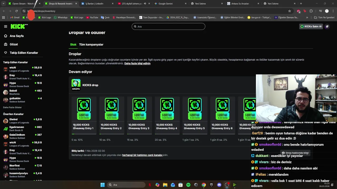Open Chrome profile avatar
The width and height of the screenshot is (337, 189).
point(327,11)
